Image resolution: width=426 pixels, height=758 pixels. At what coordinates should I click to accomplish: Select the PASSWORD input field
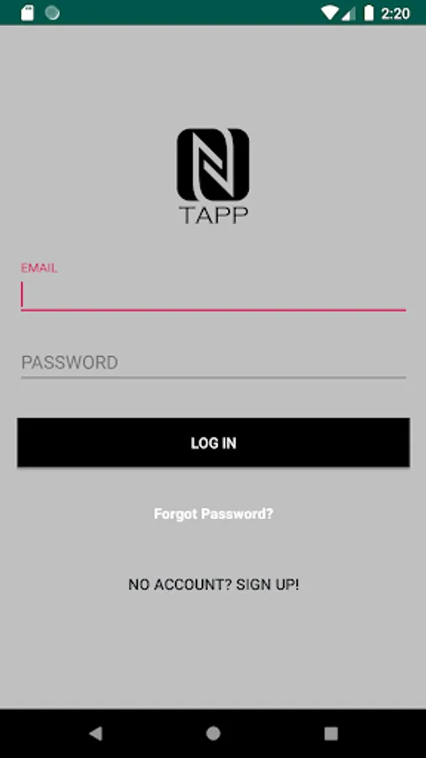213,362
